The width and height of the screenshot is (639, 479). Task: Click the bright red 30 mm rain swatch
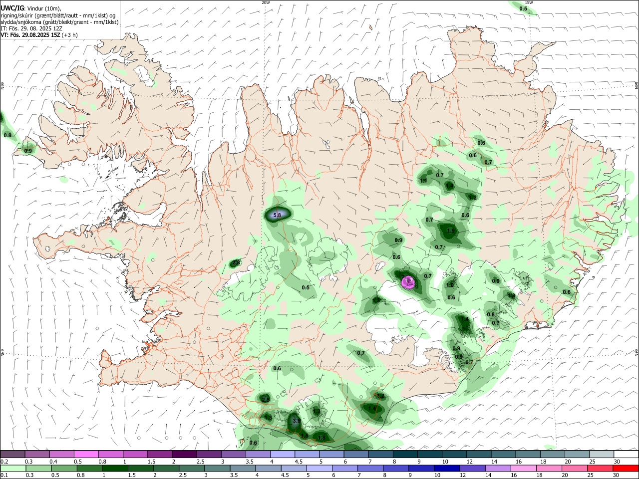(626, 468)
